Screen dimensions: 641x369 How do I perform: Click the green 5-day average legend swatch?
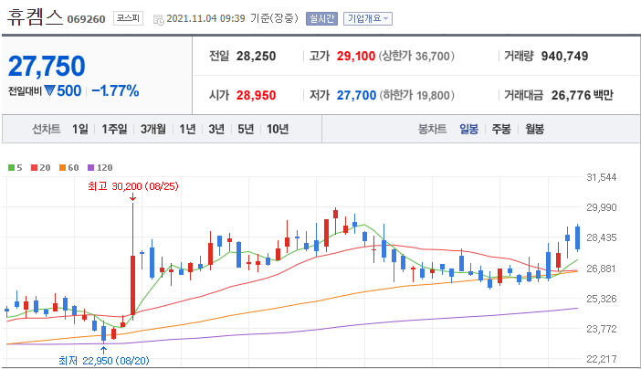coord(12,168)
